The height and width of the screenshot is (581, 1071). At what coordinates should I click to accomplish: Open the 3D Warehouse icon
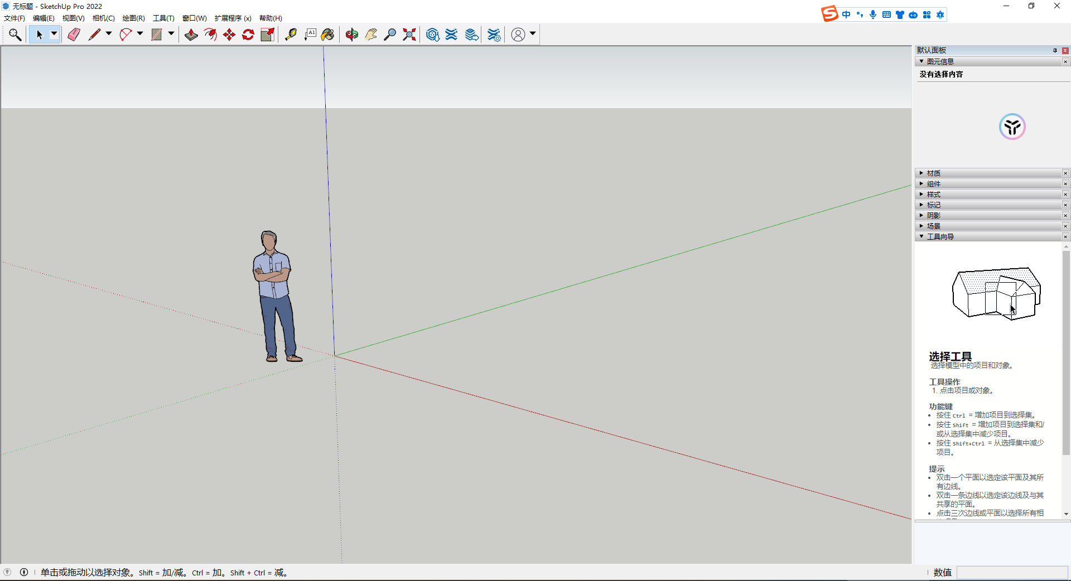[432, 35]
